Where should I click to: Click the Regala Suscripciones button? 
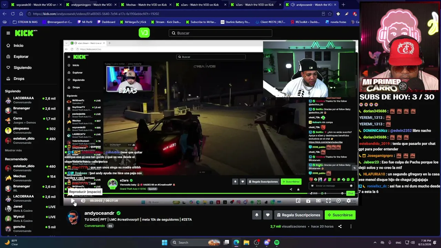[x=298, y=215]
